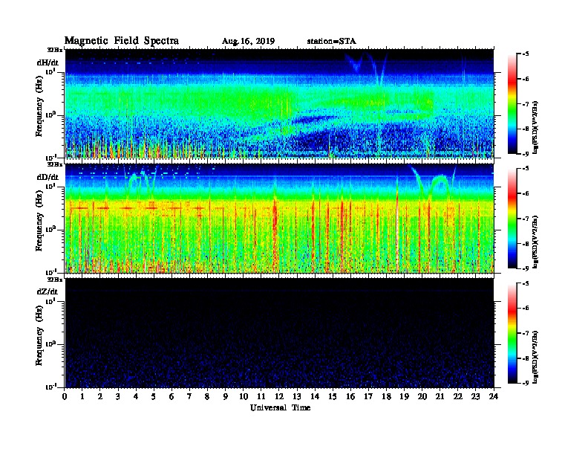
Task: Click the 10^0 frequency tick of dH/dt panel
Action: pyautogui.click(x=50, y=114)
